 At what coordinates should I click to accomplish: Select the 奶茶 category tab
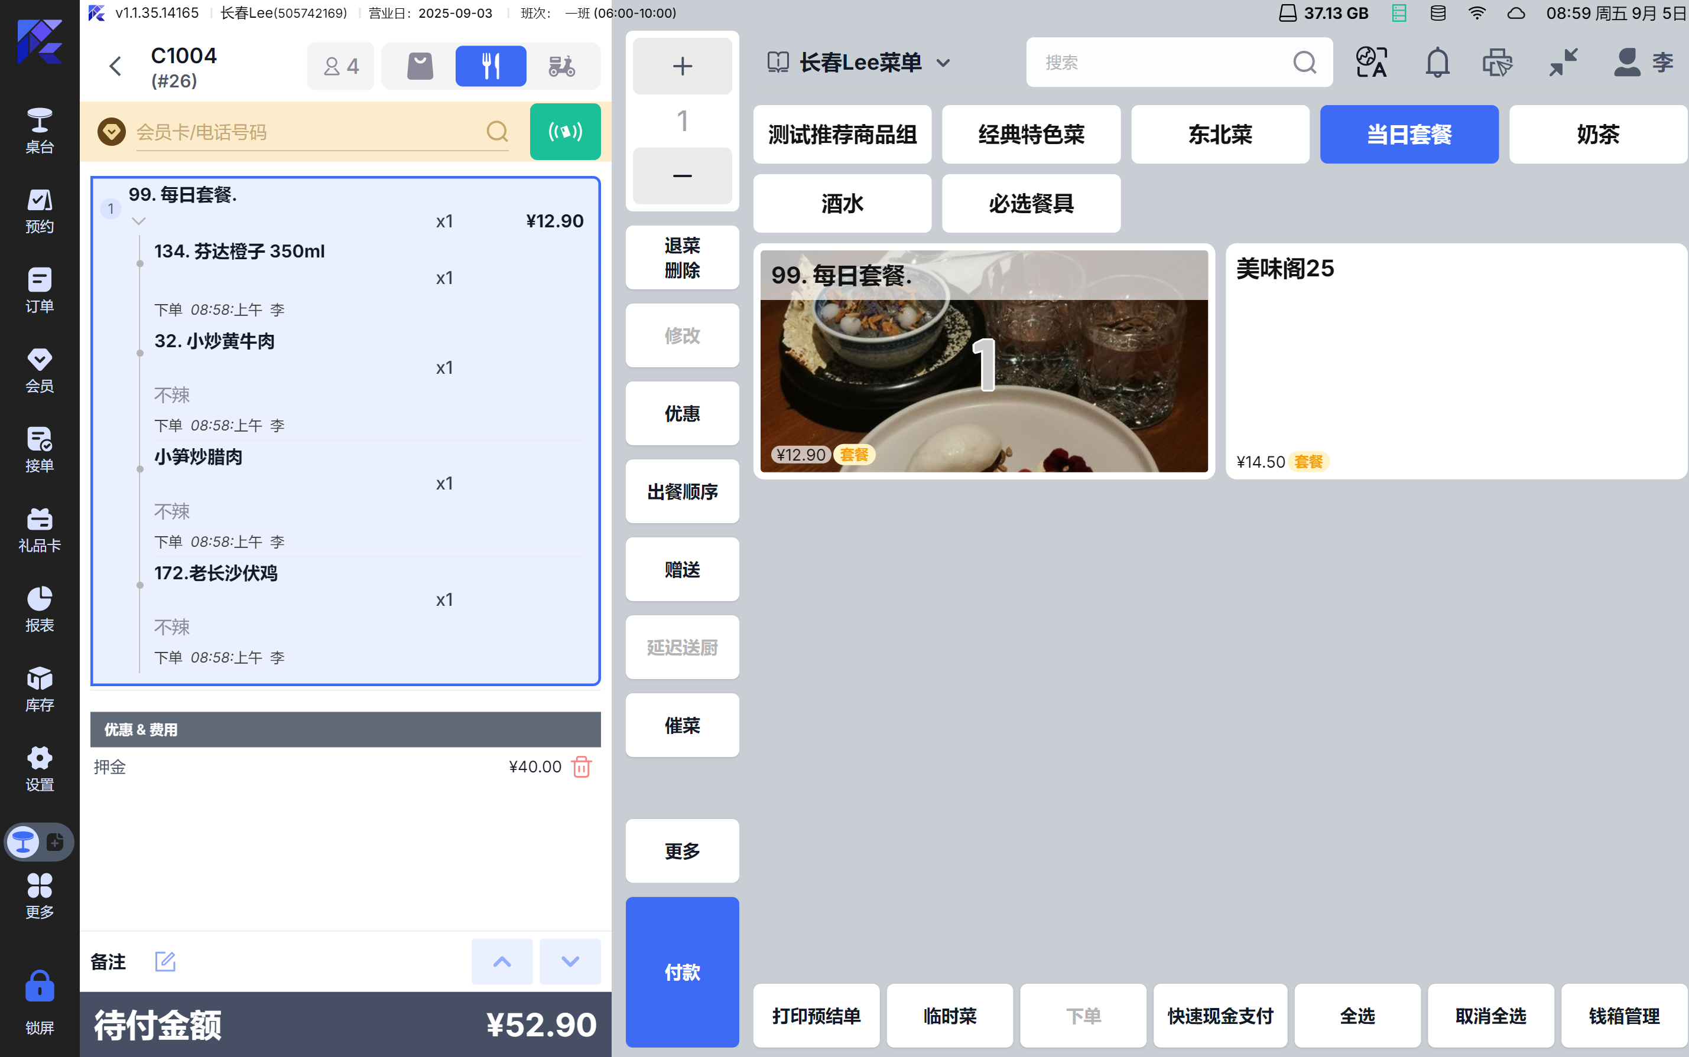[x=1597, y=134]
